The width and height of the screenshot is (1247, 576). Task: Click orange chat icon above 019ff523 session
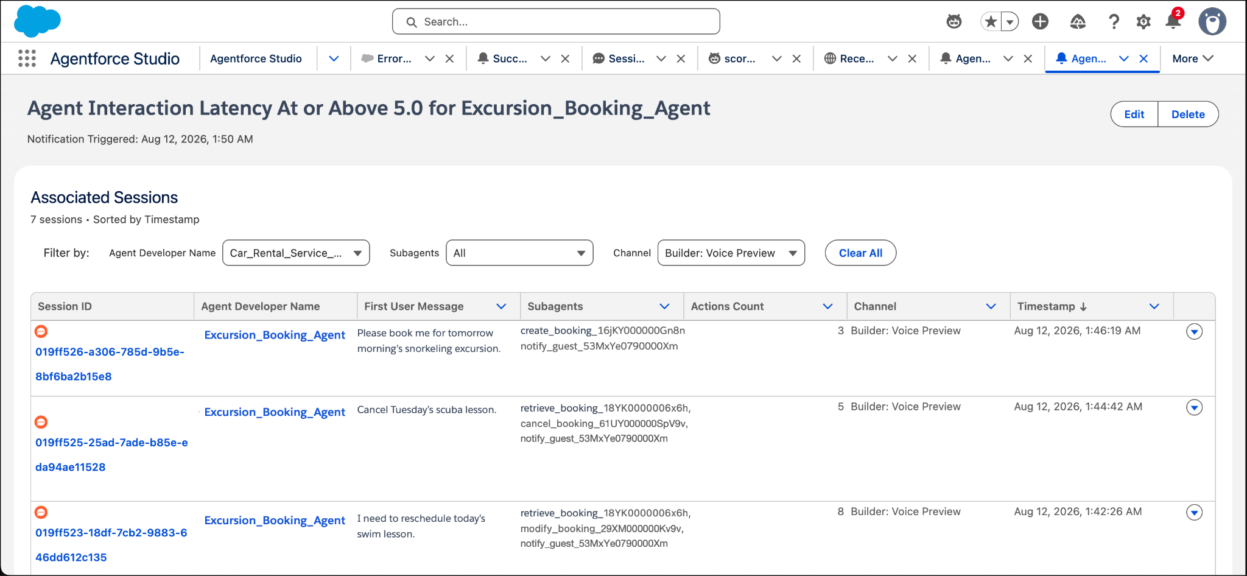41,512
